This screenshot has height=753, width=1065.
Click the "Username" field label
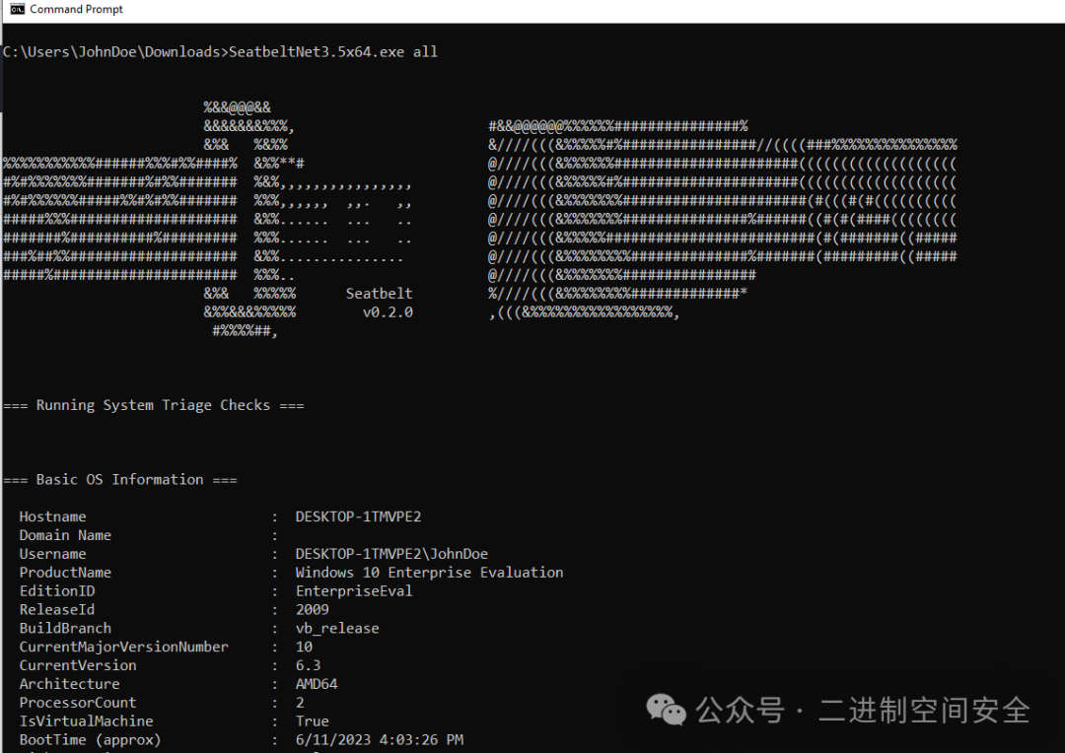coord(53,554)
